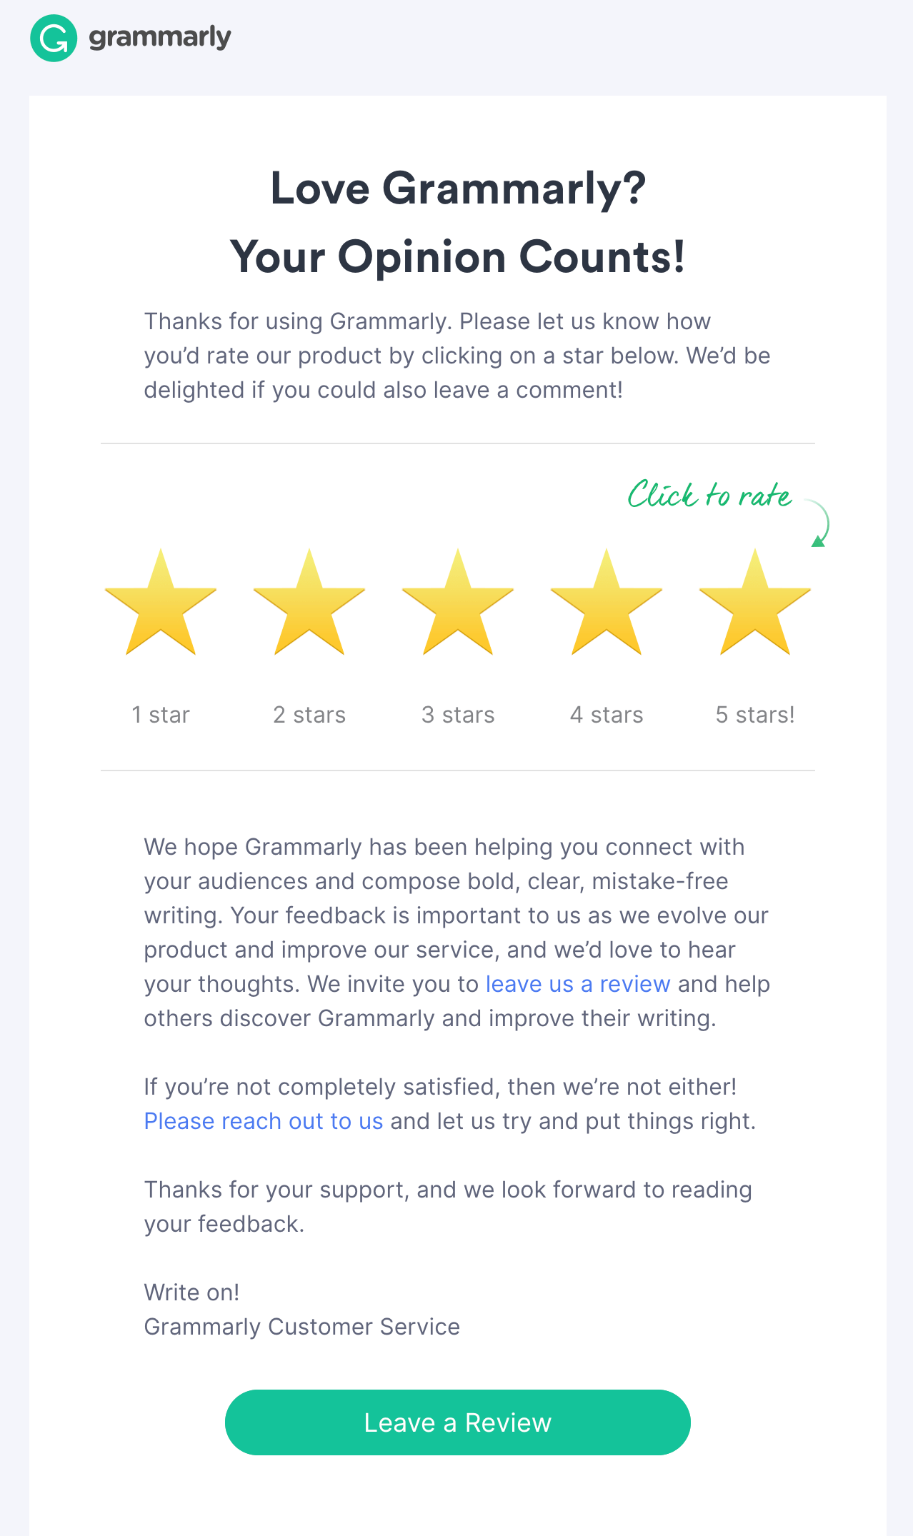Choose the "3 stars" text label
This screenshot has height=1536, width=913.
click(x=458, y=715)
